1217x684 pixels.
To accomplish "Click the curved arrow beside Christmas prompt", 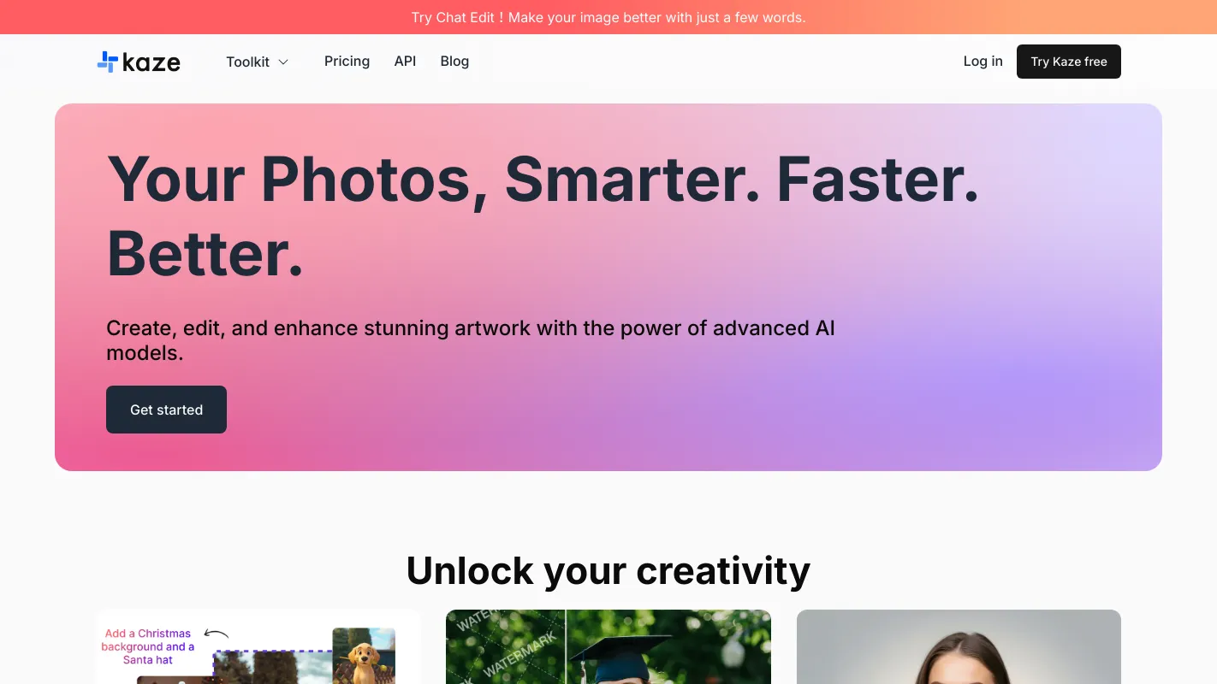I will click(217, 634).
